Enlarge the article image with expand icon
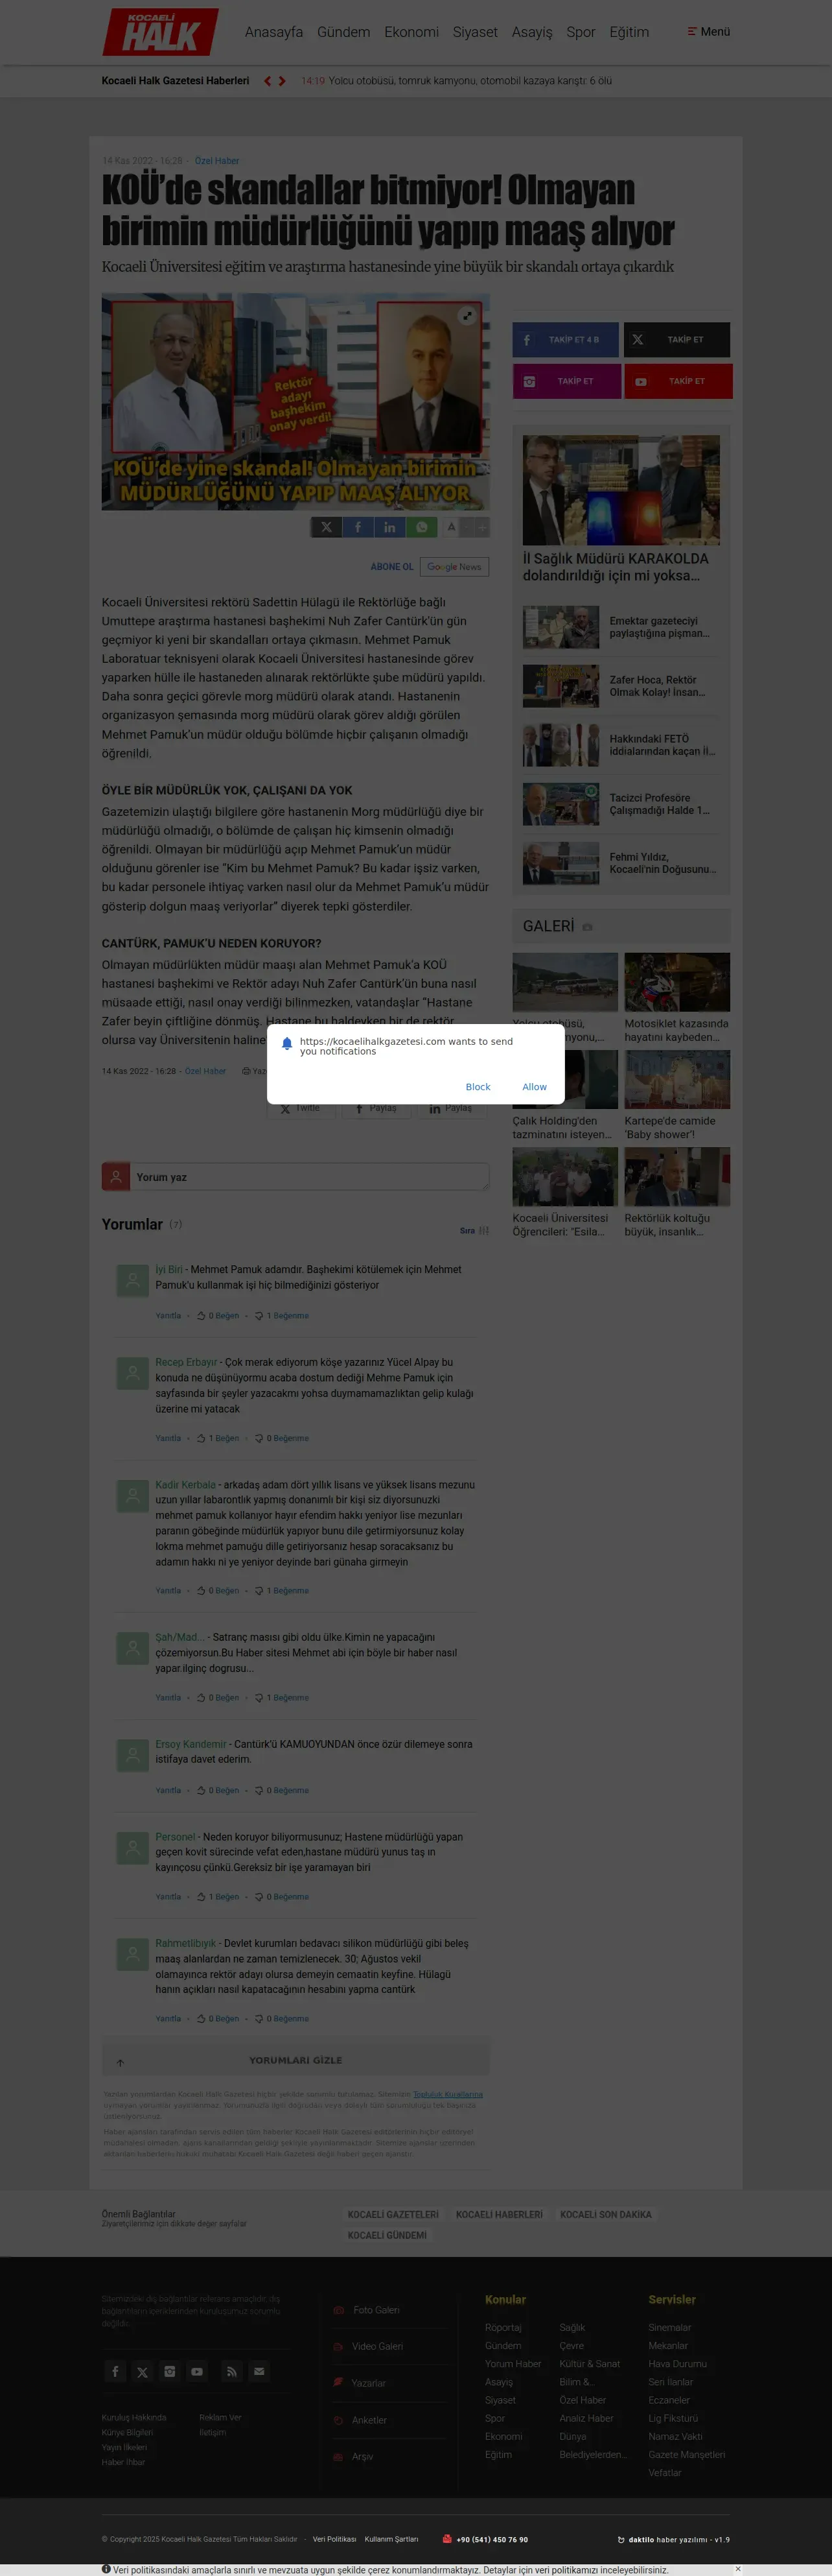This screenshot has height=2576, width=832. click(467, 316)
